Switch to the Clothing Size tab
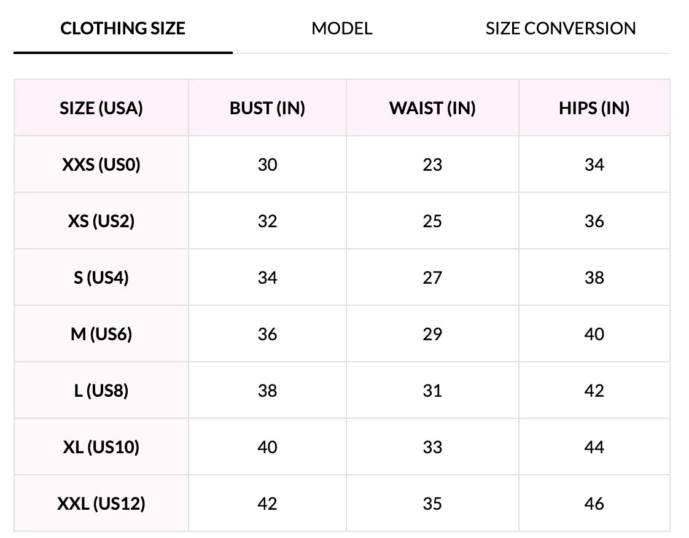The width and height of the screenshot is (689, 538). click(x=123, y=28)
